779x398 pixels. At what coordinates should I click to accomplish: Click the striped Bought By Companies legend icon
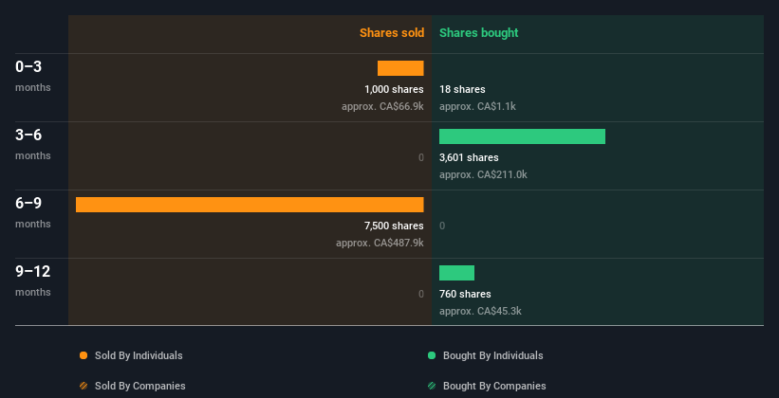432,386
